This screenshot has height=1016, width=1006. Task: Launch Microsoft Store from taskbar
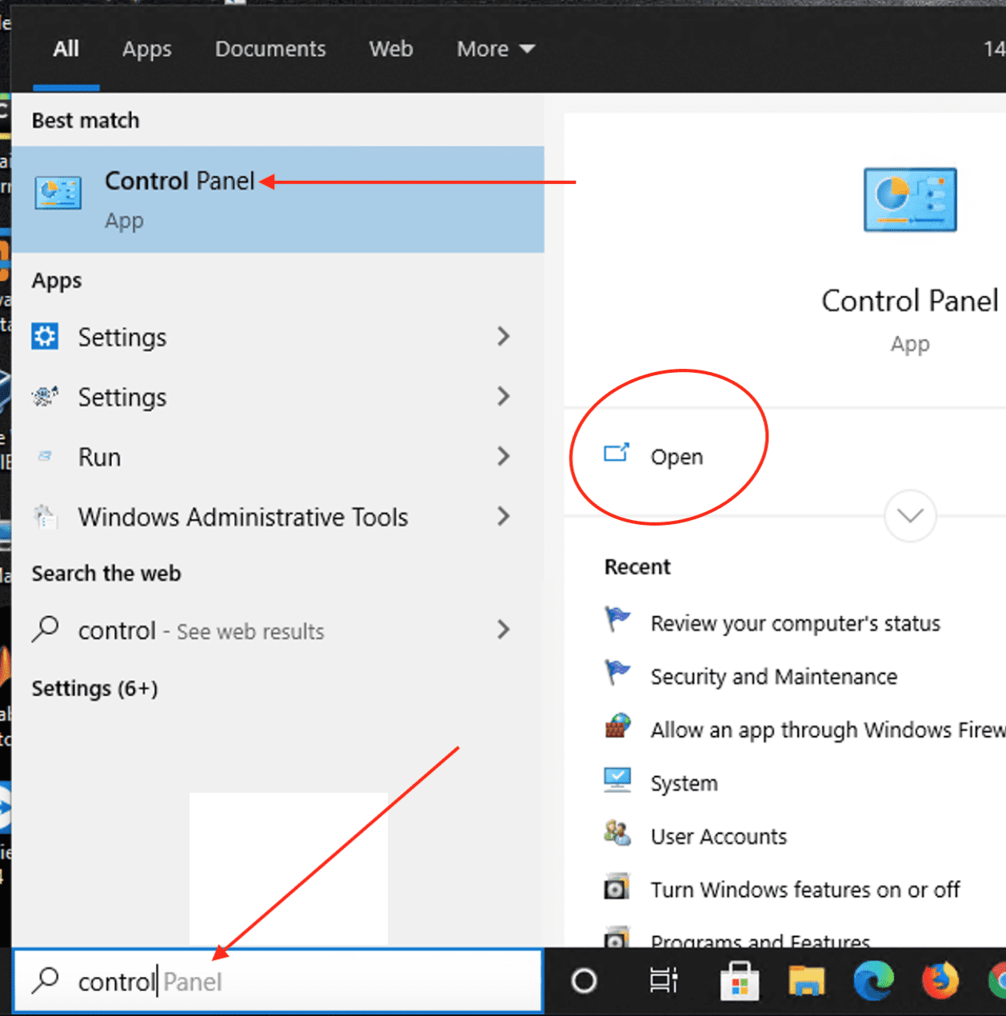tap(740, 982)
